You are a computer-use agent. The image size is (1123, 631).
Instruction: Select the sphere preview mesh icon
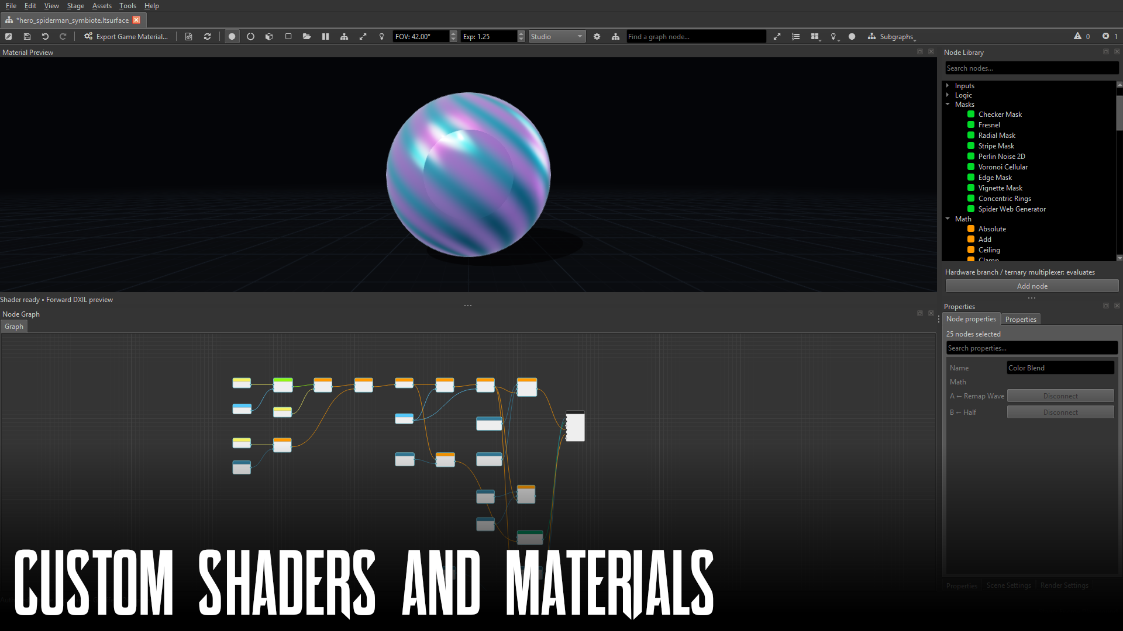coord(232,36)
